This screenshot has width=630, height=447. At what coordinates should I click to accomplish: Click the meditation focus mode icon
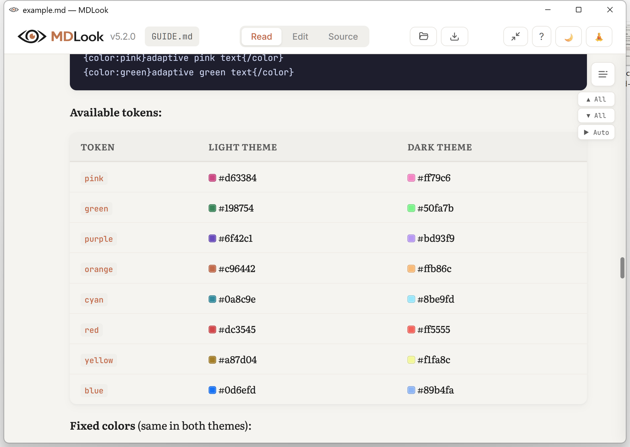pyautogui.click(x=599, y=37)
